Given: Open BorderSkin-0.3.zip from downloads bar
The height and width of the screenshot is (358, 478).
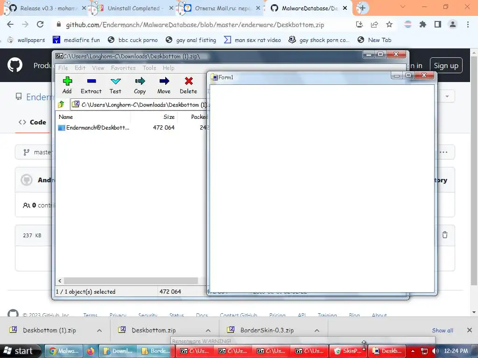Looking at the screenshot, I should [x=267, y=330].
